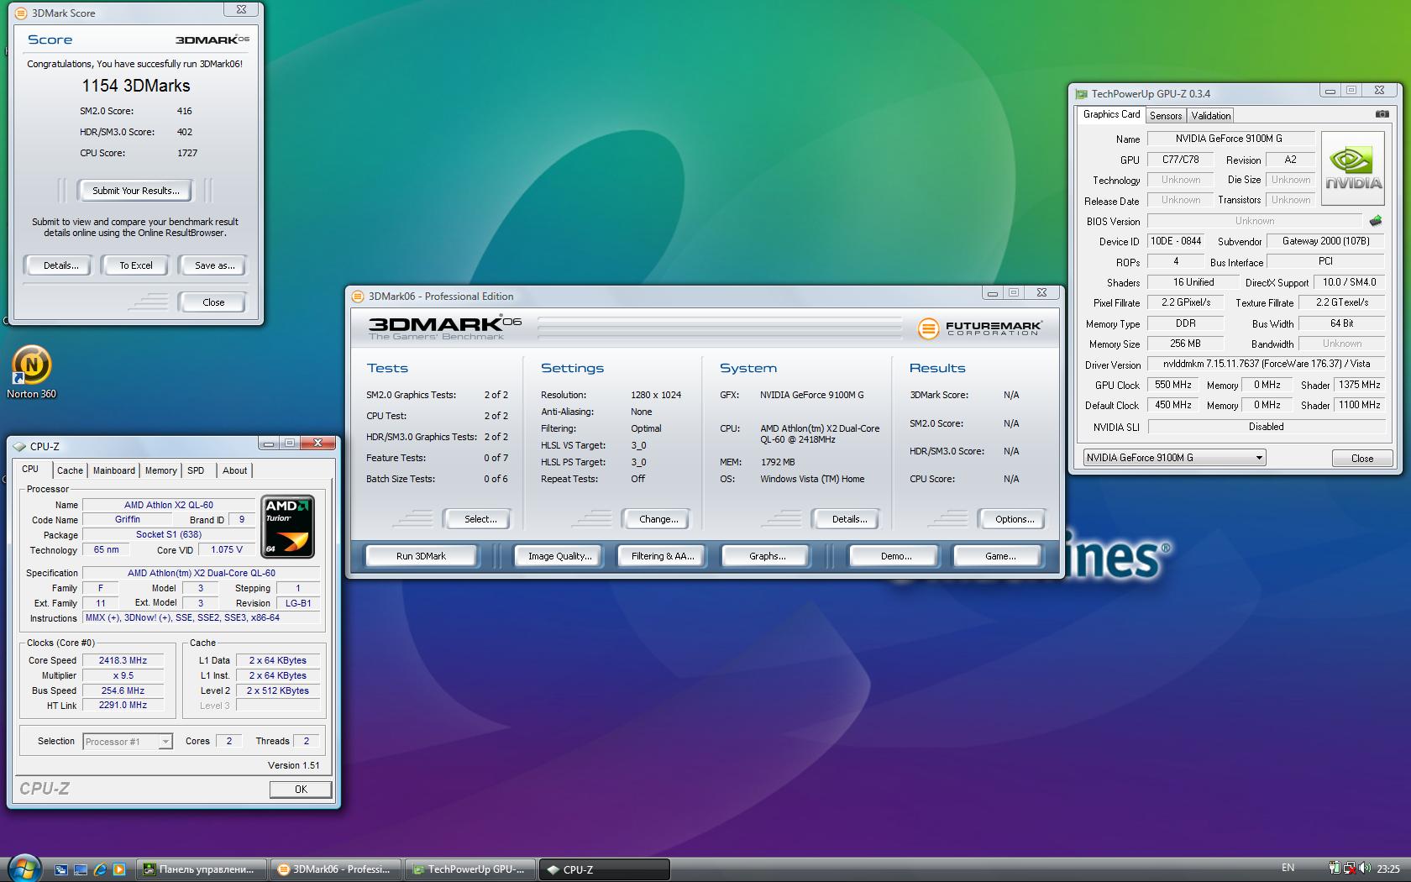Click the Details button in 3DMark Score
The height and width of the screenshot is (882, 1411).
[x=60, y=265]
